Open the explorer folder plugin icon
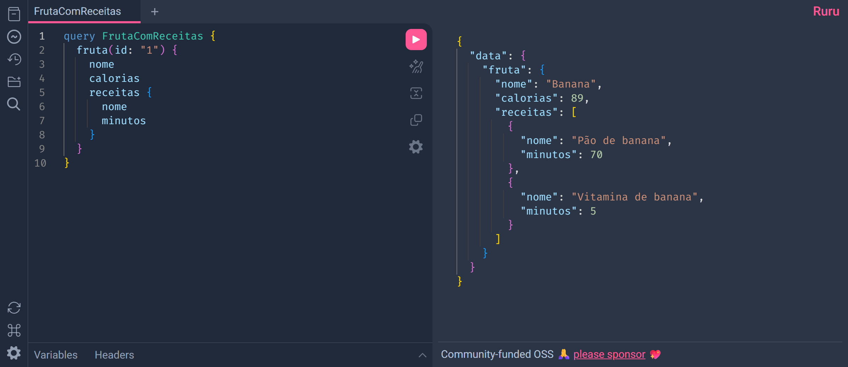Image resolution: width=848 pixels, height=367 pixels. pos(14,82)
